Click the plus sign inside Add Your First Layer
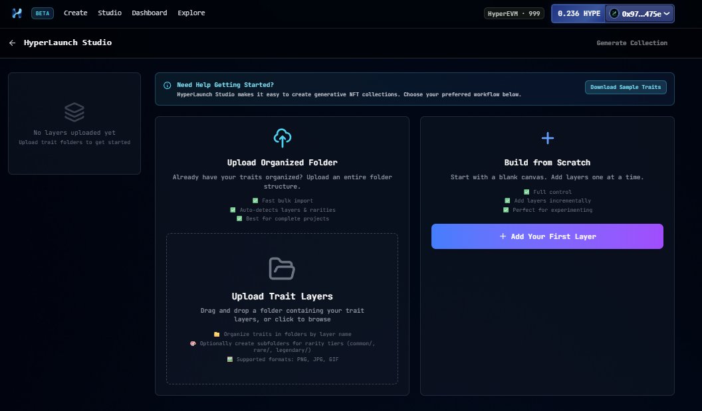702x411 pixels. 503,236
